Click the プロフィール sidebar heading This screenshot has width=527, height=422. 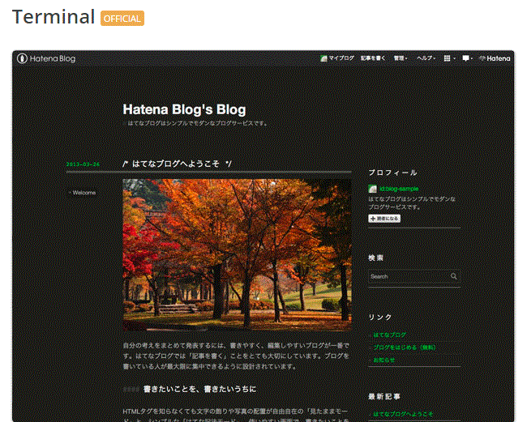click(x=392, y=173)
